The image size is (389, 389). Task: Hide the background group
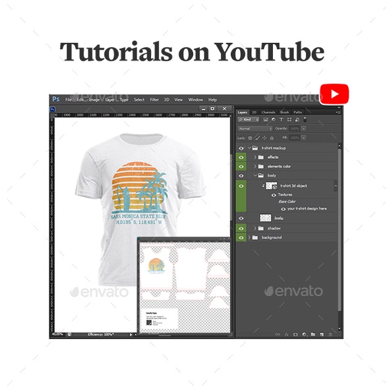point(241,237)
